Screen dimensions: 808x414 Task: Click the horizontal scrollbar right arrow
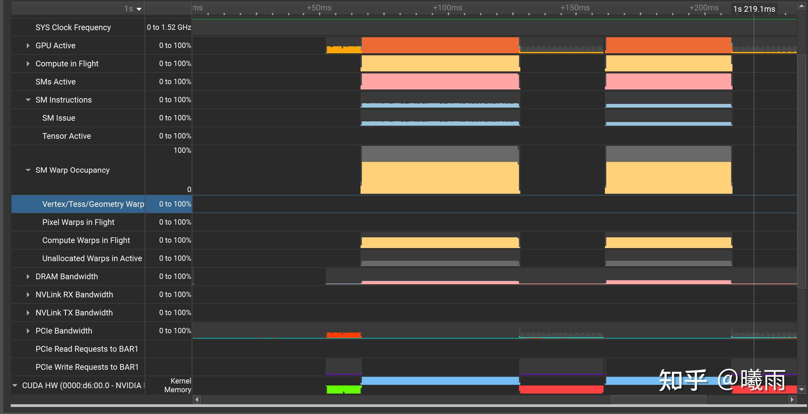[792, 399]
